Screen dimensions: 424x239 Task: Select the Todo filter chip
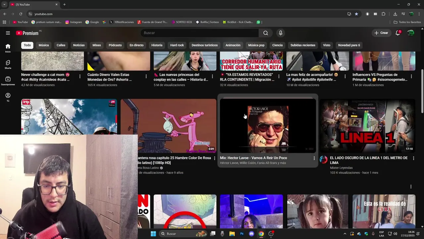tap(27, 45)
